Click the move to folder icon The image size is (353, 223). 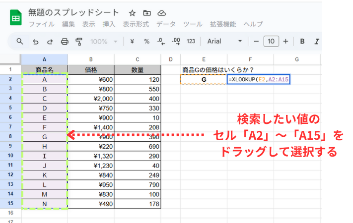point(146,13)
